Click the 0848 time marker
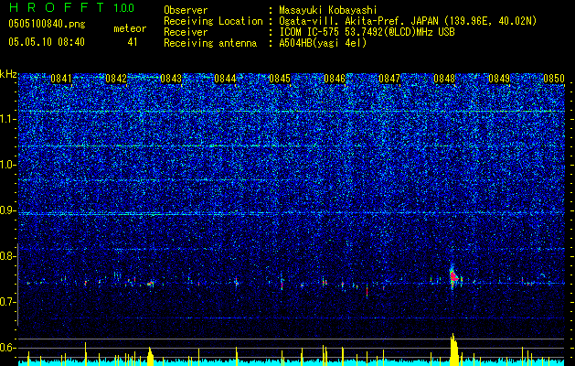The image size is (575, 366). [444, 79]
